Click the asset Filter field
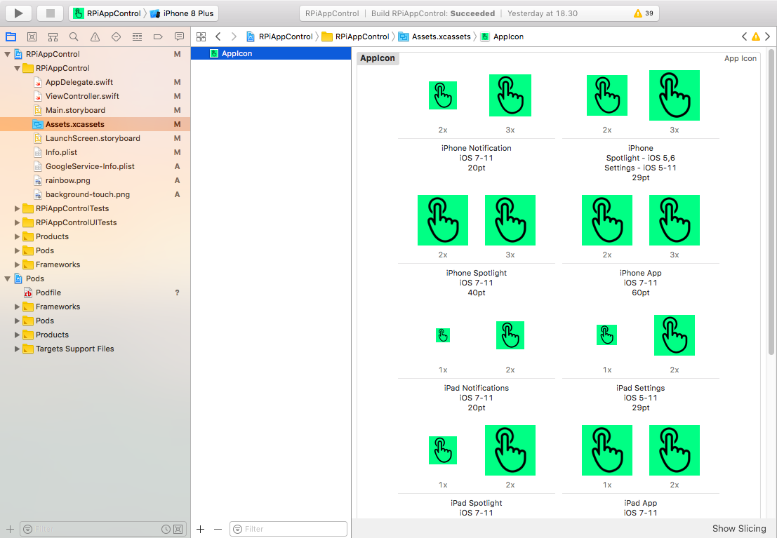This screenshot has height=538, width=777. pos(288,528)
